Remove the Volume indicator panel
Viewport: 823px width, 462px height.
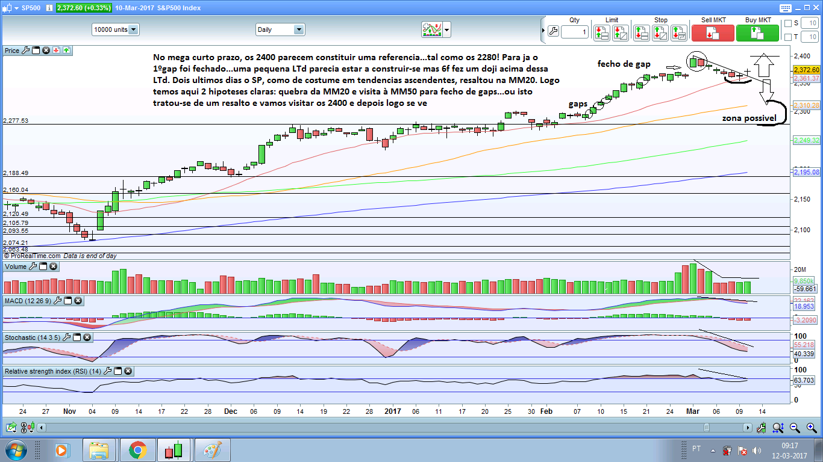click(53, 266)
